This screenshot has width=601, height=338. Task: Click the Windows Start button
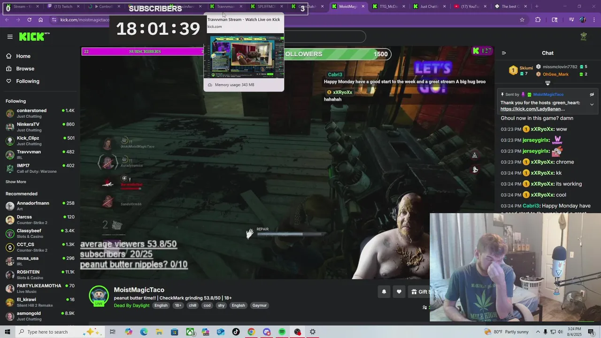coord(8,332)
